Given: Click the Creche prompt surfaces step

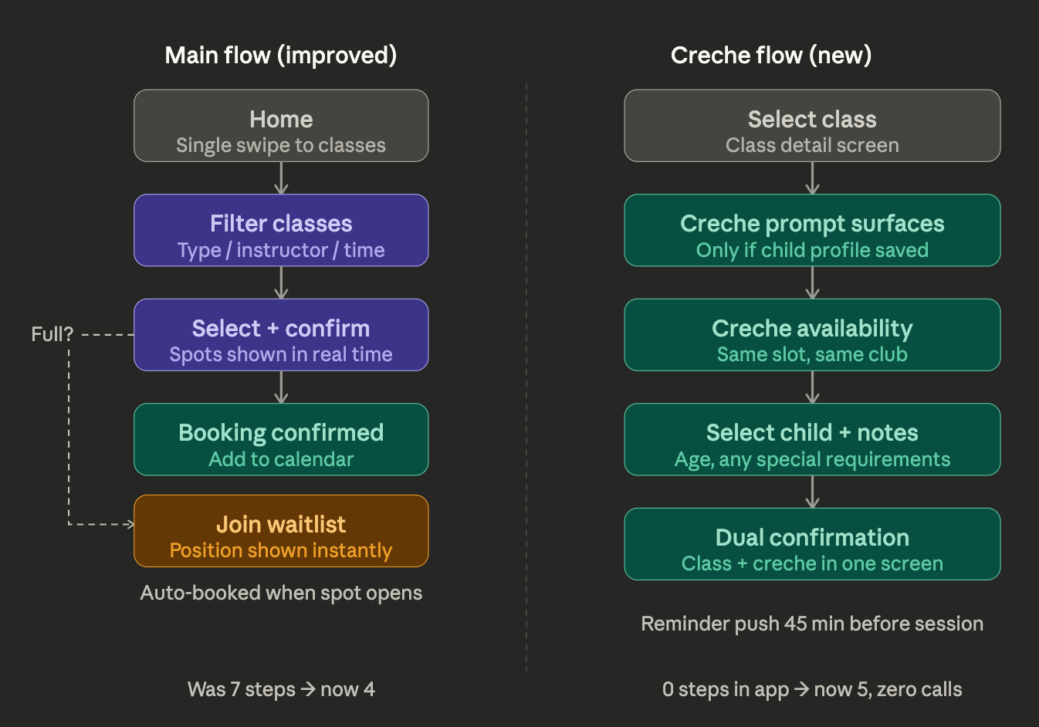Looking at the screenshot, I should (x=812, y=230).
